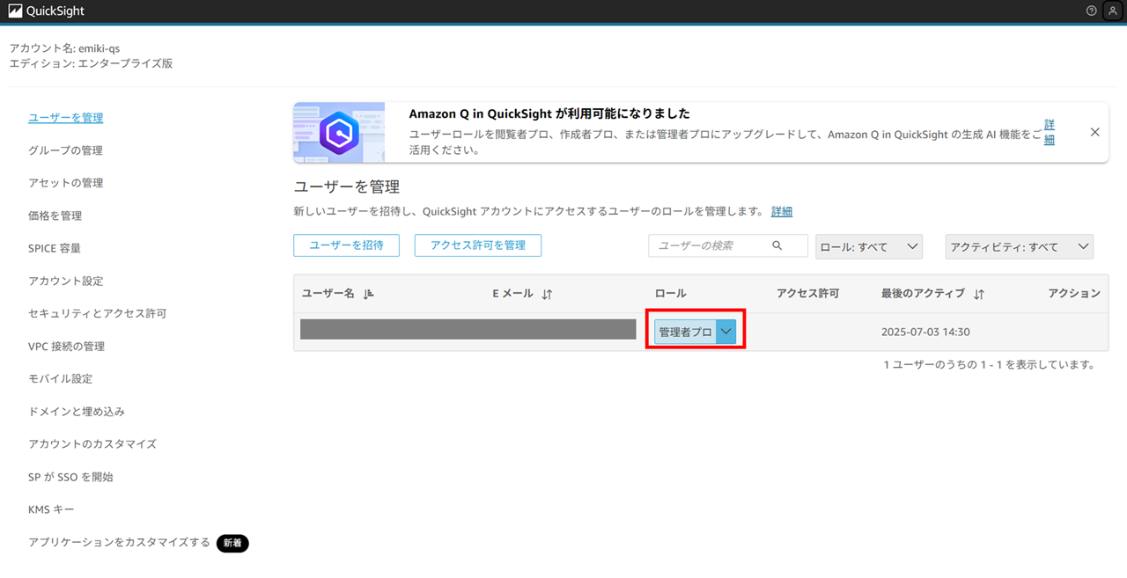This screenshot has height=578, width=1127.
Task: Select ユーザーを管理 in the sidebar
Action: [66, 118]
